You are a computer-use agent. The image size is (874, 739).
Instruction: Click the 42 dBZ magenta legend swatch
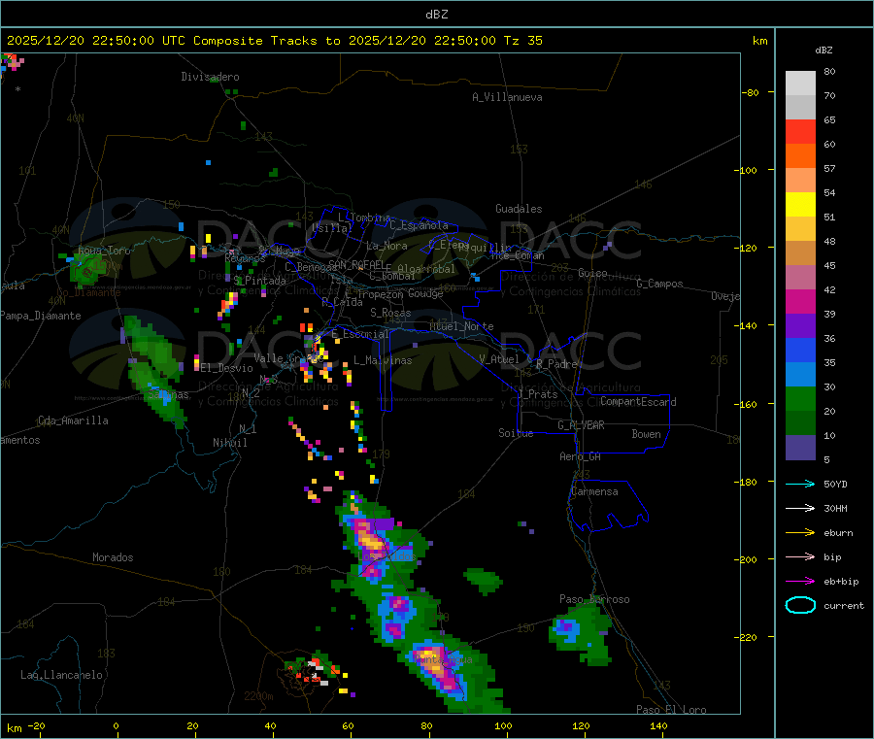(800, 301)
